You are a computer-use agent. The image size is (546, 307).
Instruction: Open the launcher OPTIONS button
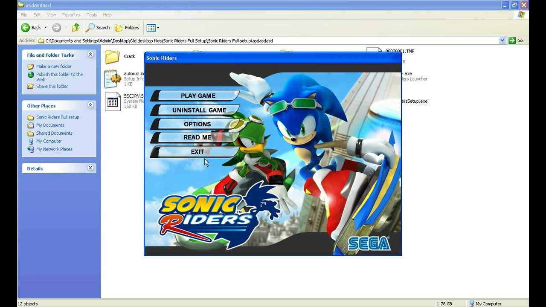[x=197, y=124]
